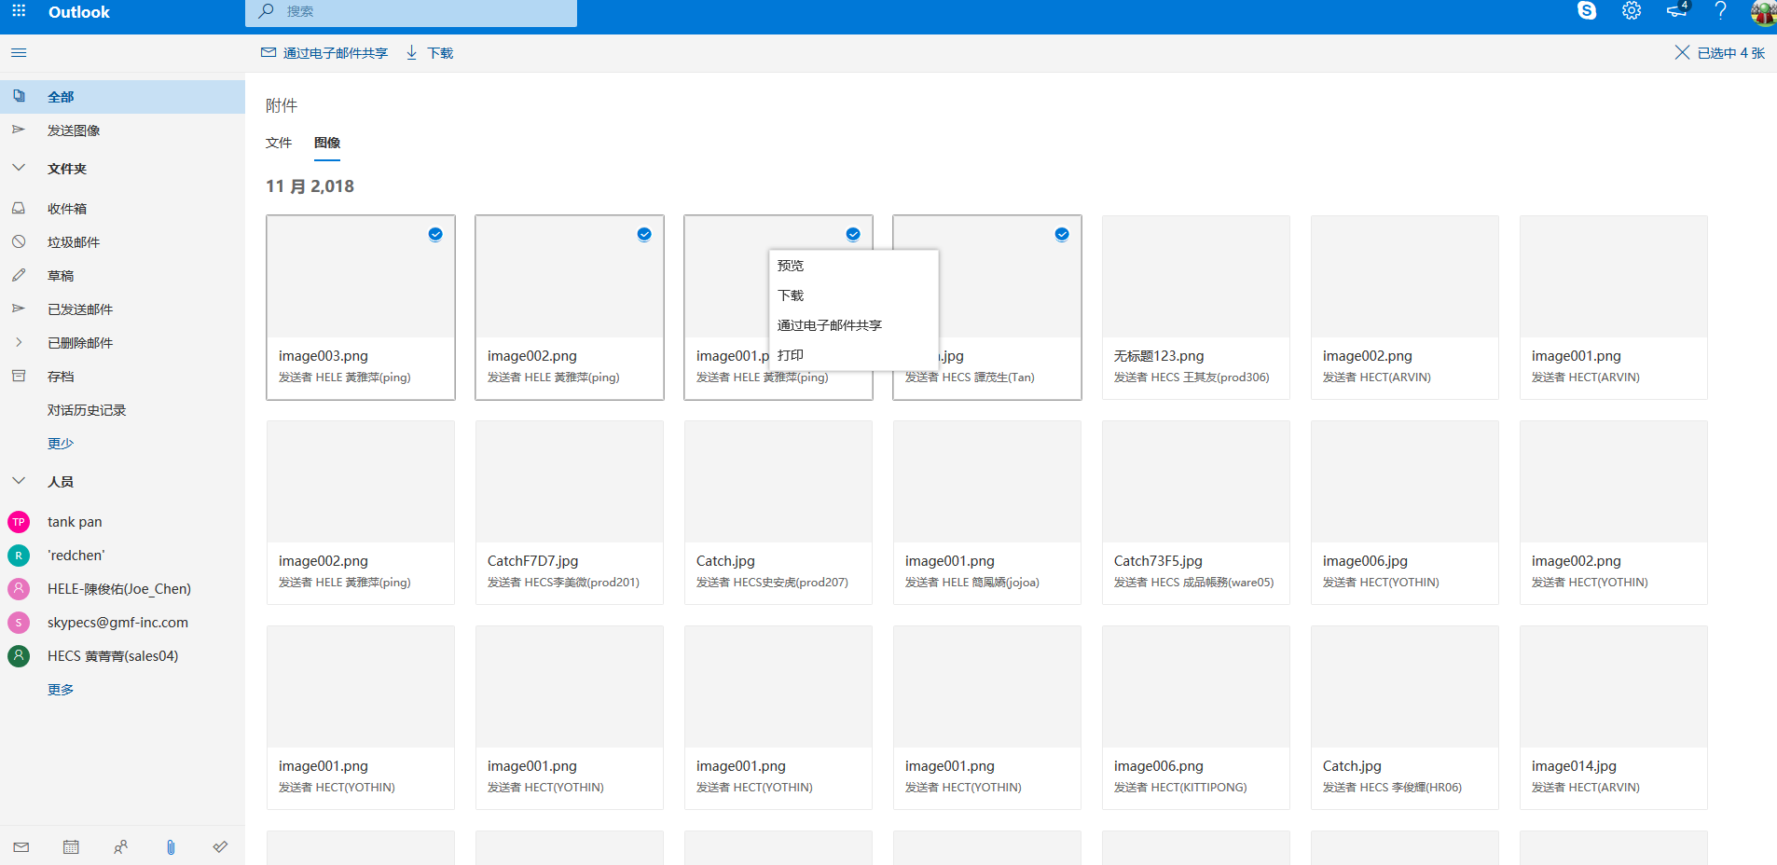Image resolution: width=1777 pixels, height=865 pixels.
Task: Click the help question mark icon
Action: (1720, 11)
